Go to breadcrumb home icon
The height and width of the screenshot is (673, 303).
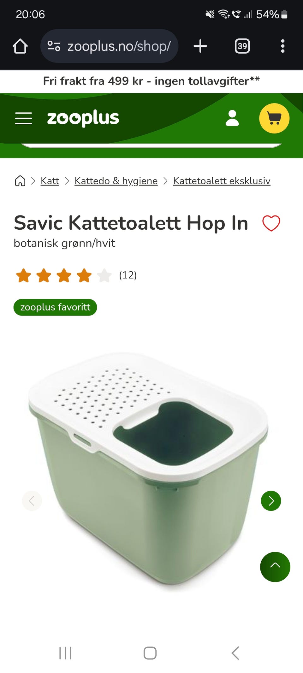20,181
